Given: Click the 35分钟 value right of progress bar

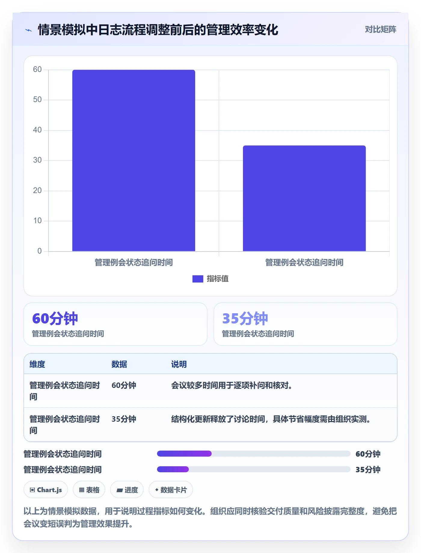Looking at the screenshot, I should (368, 470).
